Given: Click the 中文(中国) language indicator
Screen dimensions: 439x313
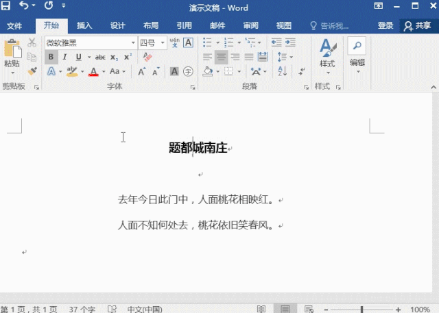Looking at the screenshot, I should [x=145, y=310].
